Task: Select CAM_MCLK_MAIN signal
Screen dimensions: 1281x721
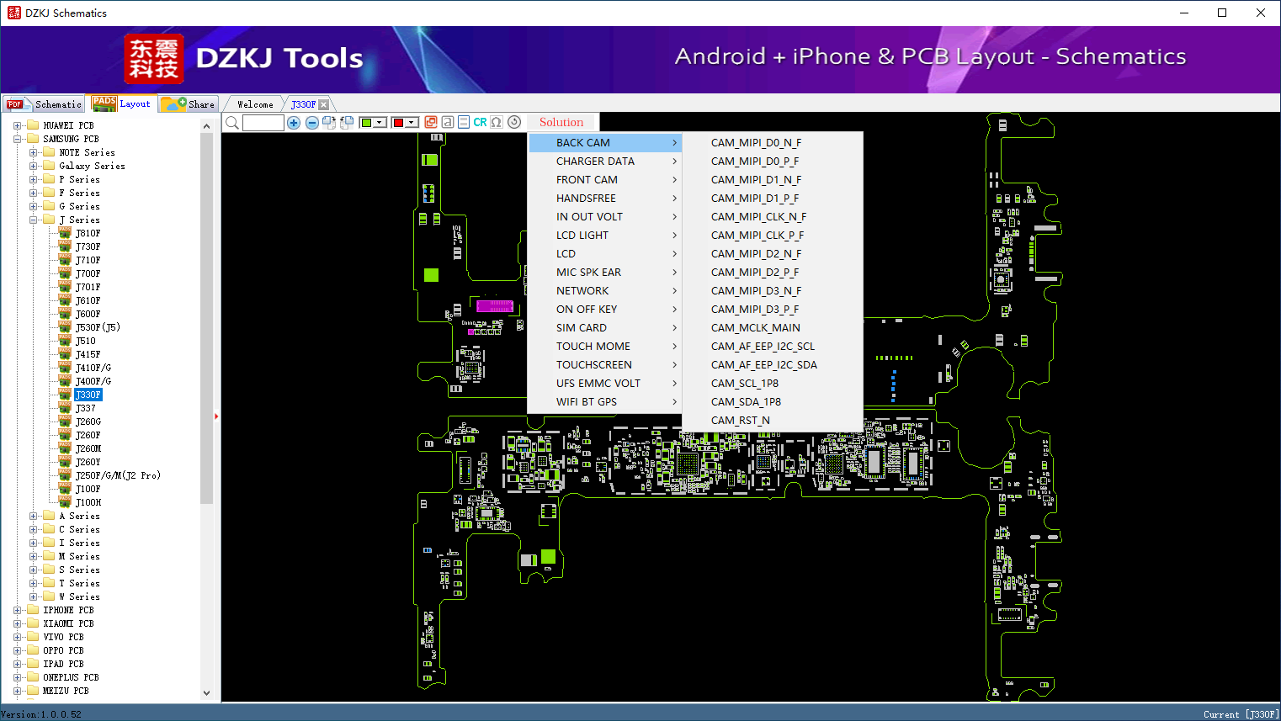Action: (x=773, y=328)
